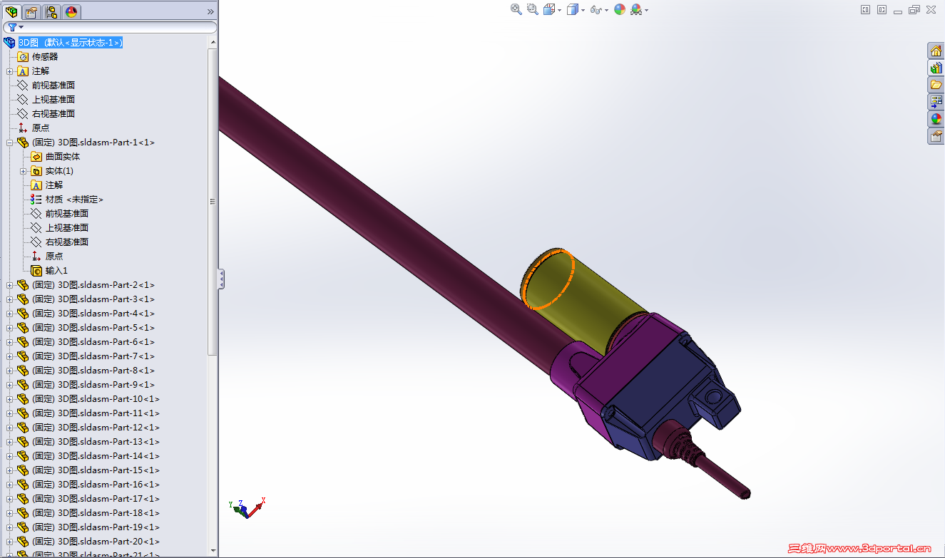This screenshot has width=945, height=558.
Task: Click the Zoom to Fit magnifier icon
Action: pyautogui.click(x=516, y=9)
